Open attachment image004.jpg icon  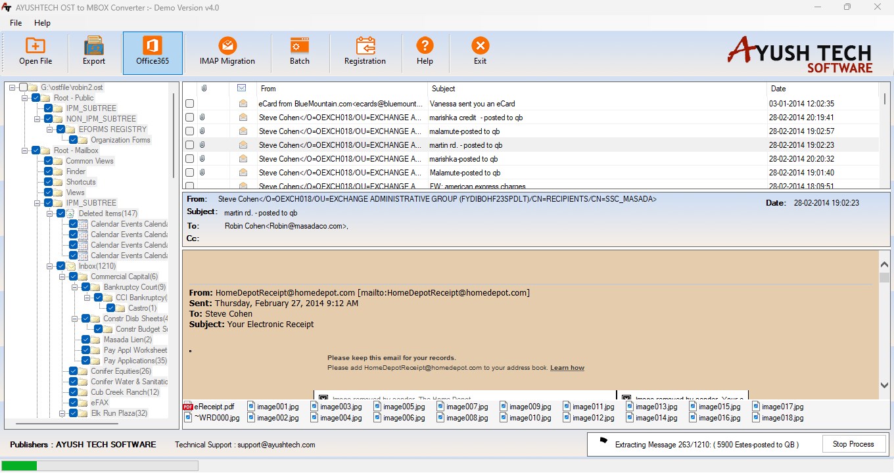coord(314,418)
